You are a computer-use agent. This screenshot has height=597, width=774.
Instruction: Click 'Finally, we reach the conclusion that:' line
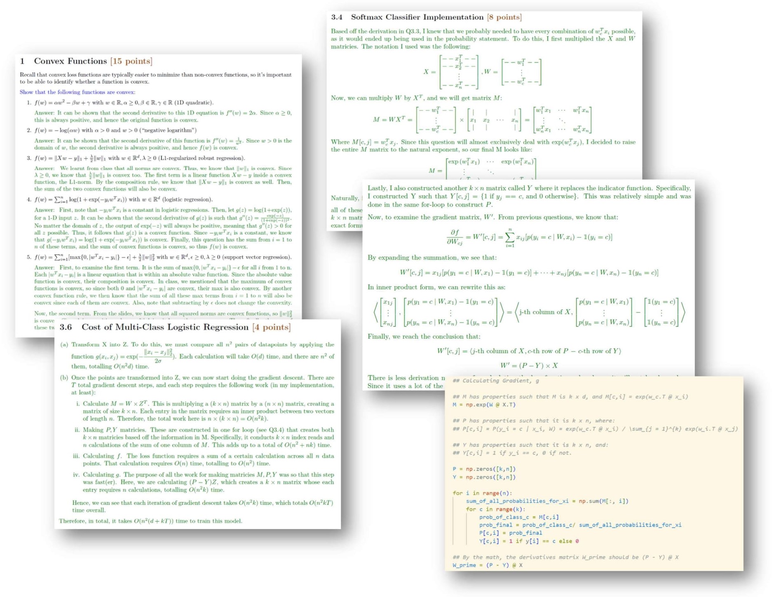tap(424, 336)
